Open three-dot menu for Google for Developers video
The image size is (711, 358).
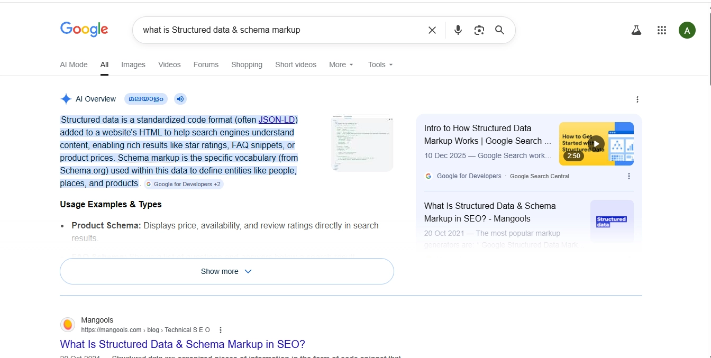(x=629, y=176)
